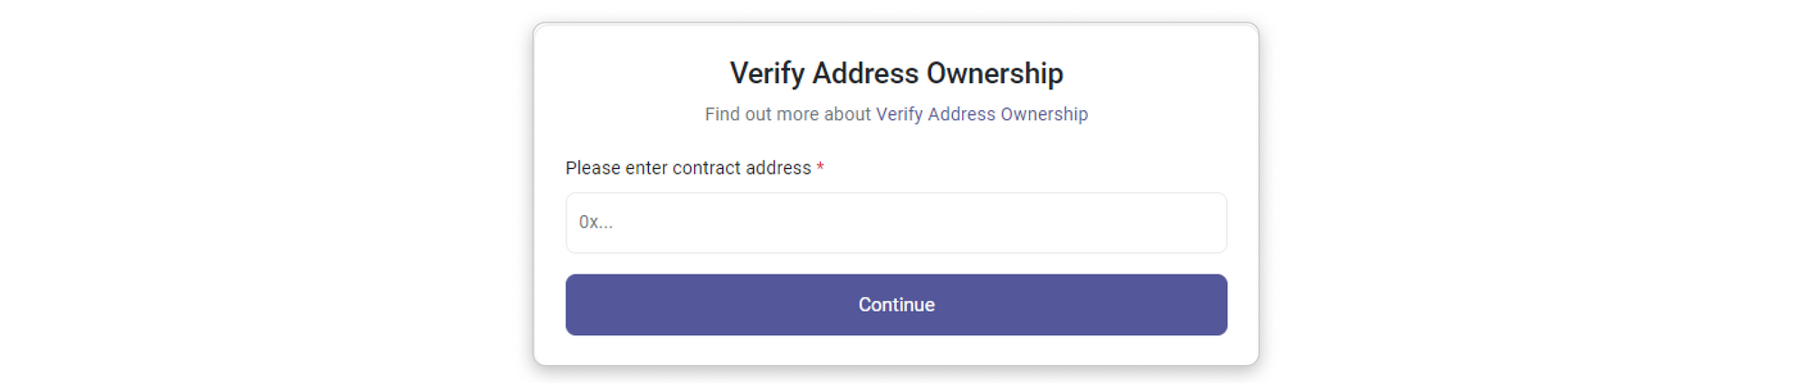Click the field label above the address box

688,168
